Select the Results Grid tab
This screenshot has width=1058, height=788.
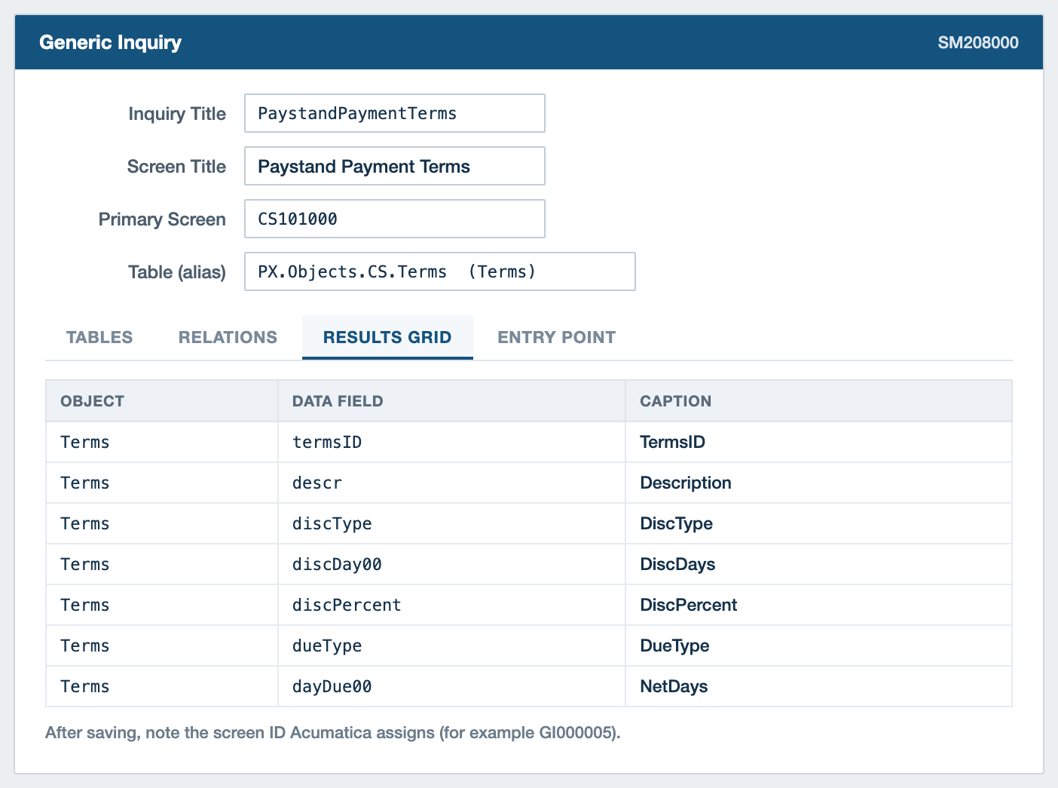[387, 337]
